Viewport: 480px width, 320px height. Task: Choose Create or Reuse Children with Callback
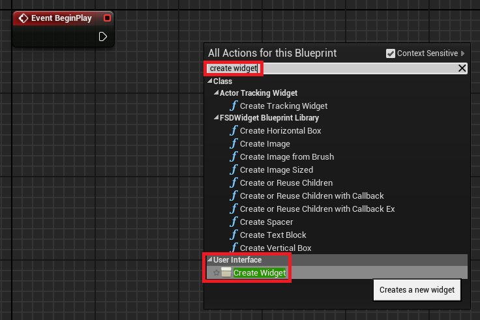tap(312, 196)
